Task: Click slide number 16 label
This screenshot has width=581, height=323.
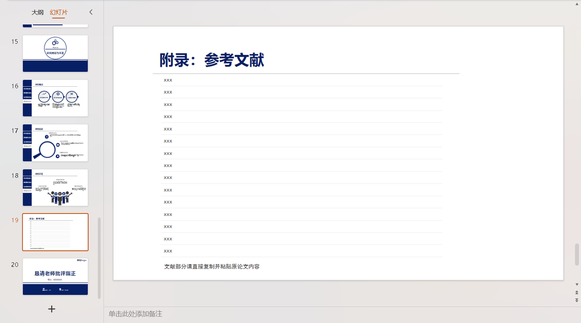Action: [15, 86]
